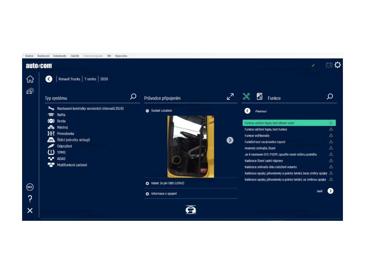The height and width of the screenshot is (274, 365).
Task: Click the Nafta glow-plug icon
Action: point(51,115)
